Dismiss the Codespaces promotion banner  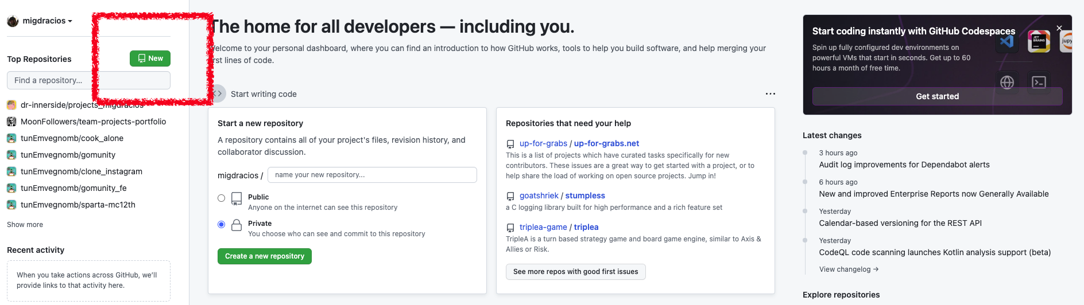coord(1059,28)
